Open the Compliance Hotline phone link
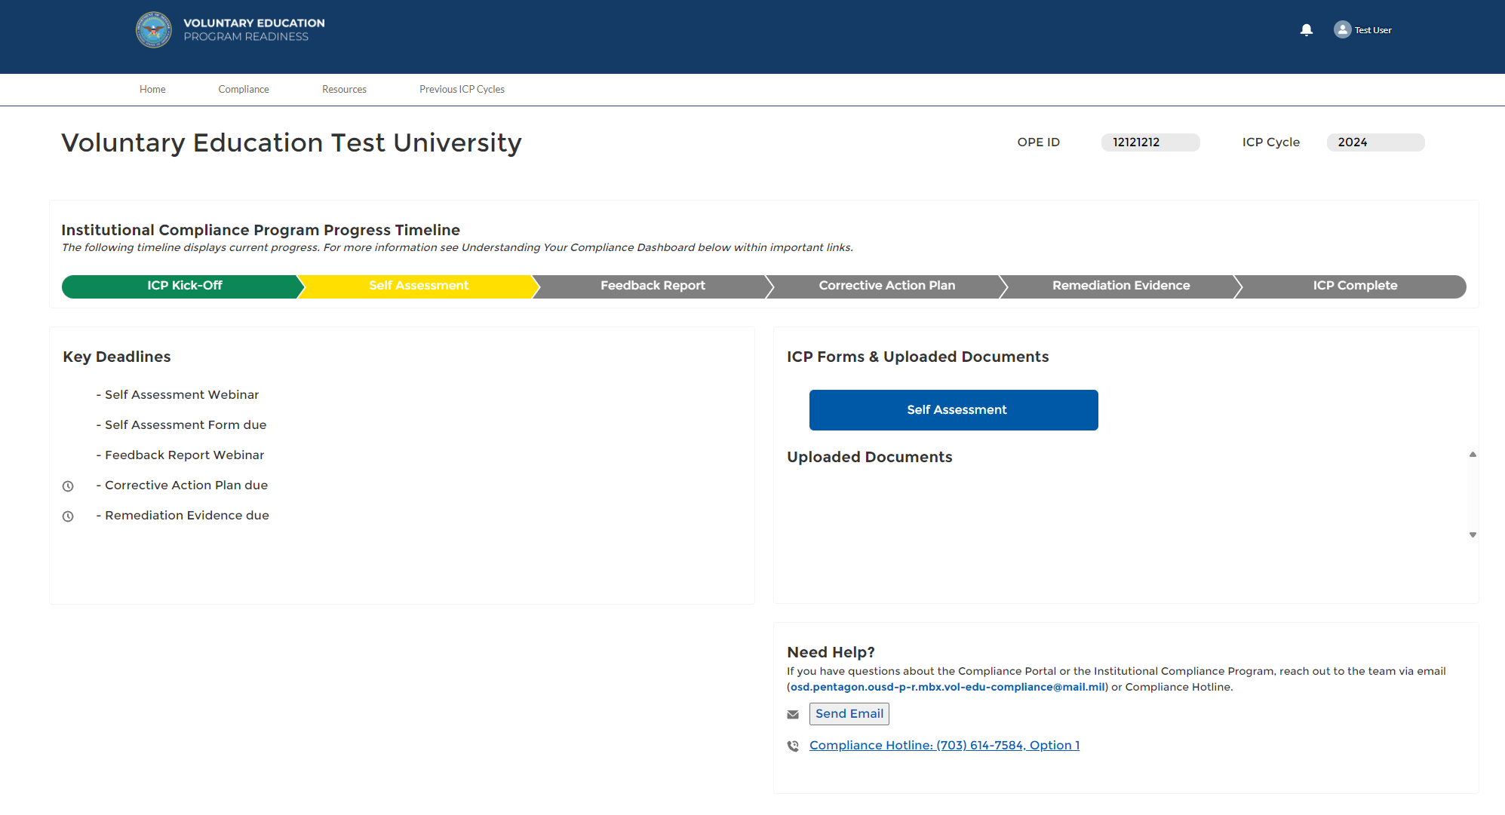The image size is (1505, 815). [944, 745]
